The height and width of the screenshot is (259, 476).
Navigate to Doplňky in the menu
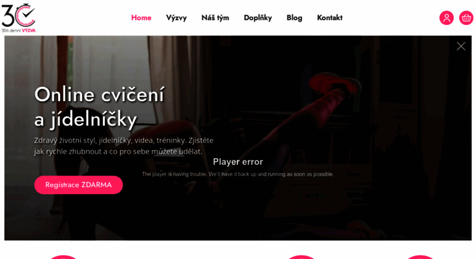(x=258, y=18)
